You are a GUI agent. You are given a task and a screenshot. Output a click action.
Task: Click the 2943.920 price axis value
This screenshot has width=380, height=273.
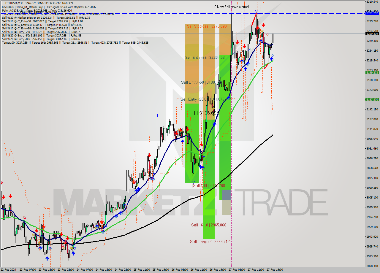point(372,237)
